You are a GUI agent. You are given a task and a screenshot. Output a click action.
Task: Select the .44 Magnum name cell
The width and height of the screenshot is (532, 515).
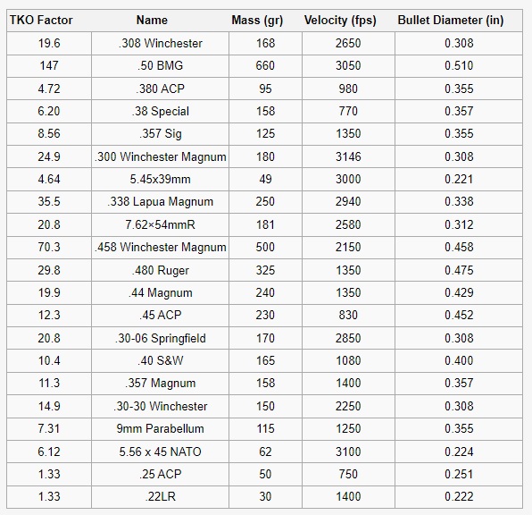[x=160, y=292]
